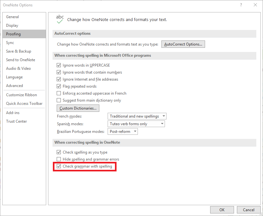Image resolution: width=263 pixels, height=216 pixels.
Task: Open Quick Access Toolbar page
Action: click(24, 104)
